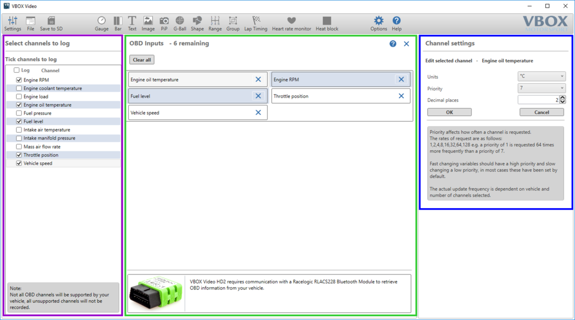Click the Save to SD icon

(x=51, y=24)
